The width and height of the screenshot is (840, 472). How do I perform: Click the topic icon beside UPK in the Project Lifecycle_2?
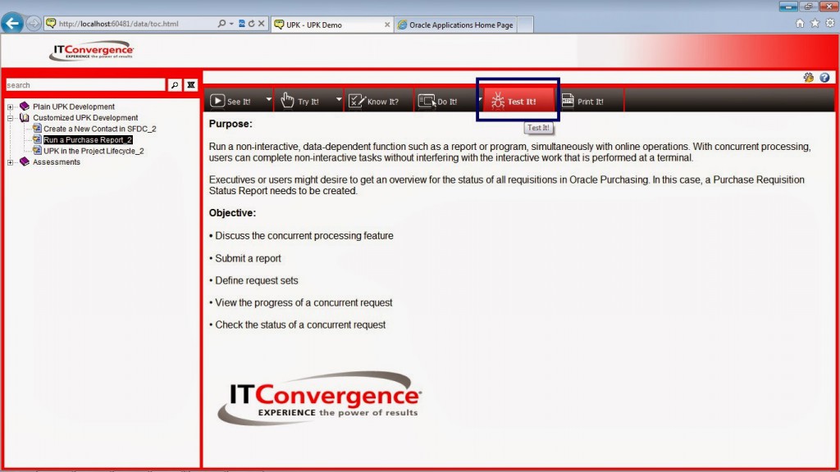point(37,151)
